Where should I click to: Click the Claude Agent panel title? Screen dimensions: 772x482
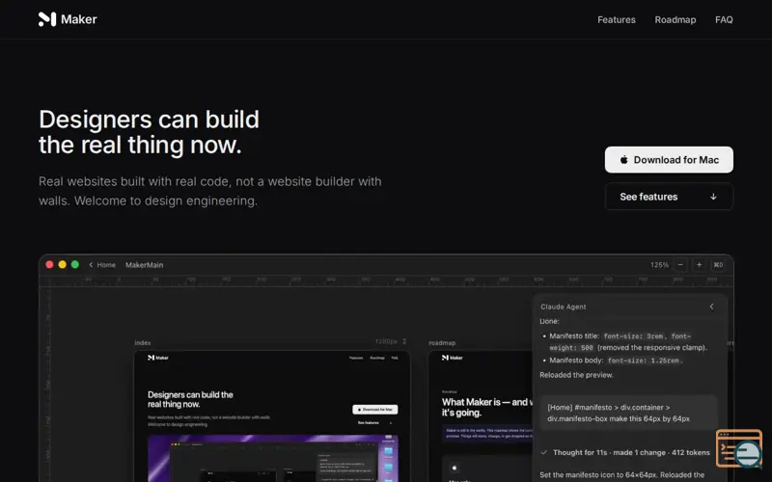point(564,307)
